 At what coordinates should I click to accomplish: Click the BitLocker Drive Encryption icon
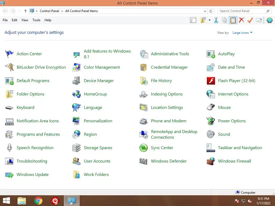[9, 67]
